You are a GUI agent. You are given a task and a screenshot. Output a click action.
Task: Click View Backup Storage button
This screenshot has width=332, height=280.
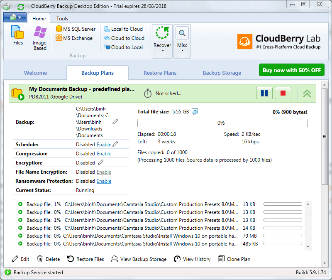pyautogui.click(x=139, y=259)
